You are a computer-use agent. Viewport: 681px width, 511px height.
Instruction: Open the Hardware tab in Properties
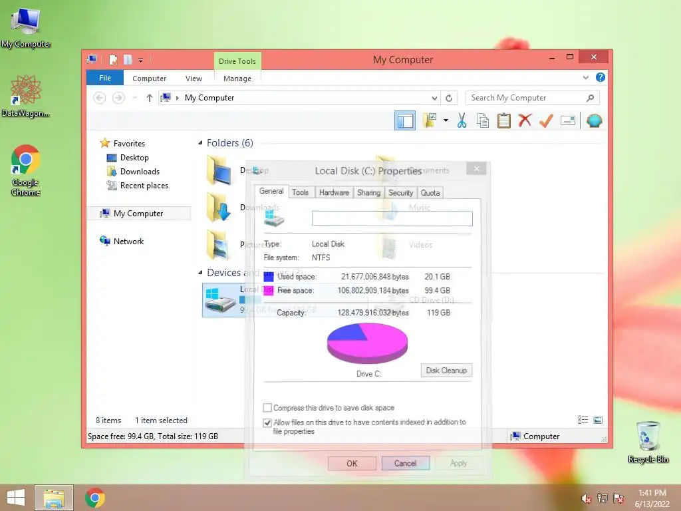click(334, 192)
